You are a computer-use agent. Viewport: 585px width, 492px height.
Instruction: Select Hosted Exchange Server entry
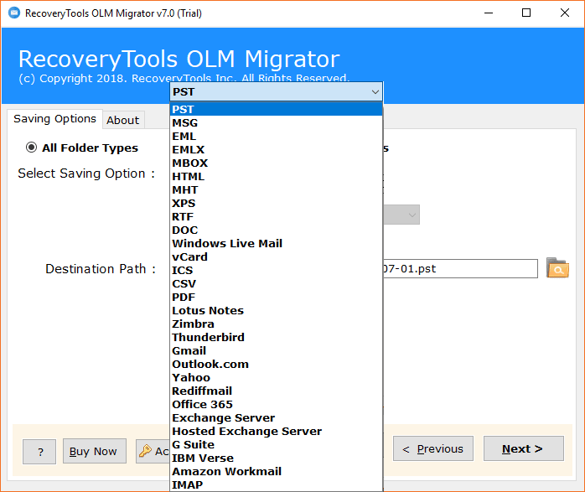tap(276, 432)
